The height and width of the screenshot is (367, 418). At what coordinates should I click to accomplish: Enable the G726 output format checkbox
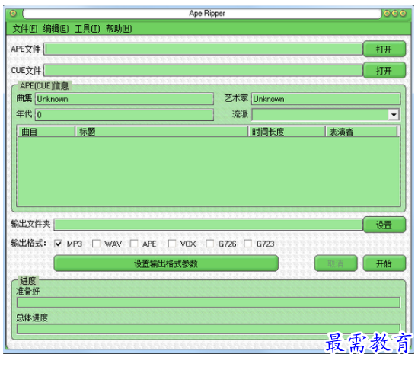click(210, 244)
